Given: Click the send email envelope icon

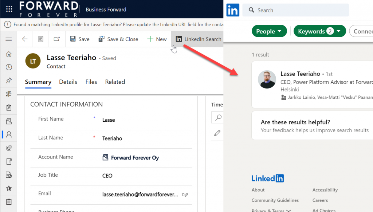Looking at the screenshot, I should click(185, 195).
